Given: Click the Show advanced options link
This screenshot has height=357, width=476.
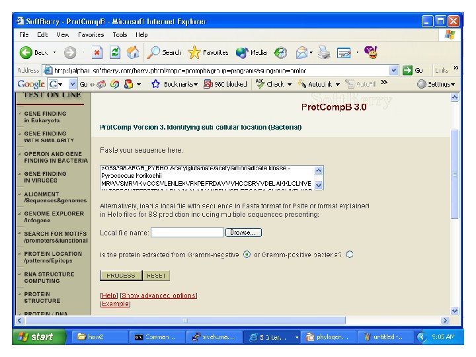Looking at the screenshot, I should [x=159, y=296].
